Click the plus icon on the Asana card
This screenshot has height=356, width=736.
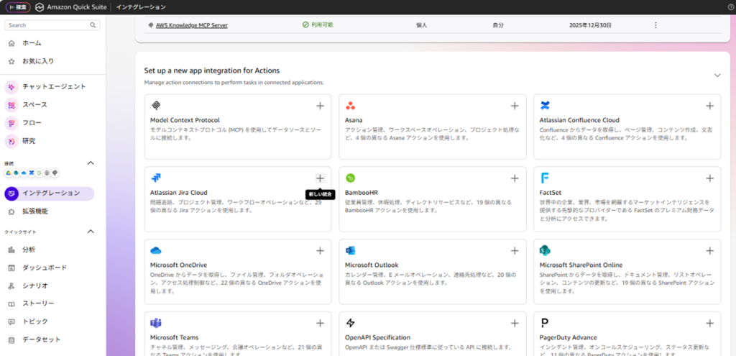point(515,106)
